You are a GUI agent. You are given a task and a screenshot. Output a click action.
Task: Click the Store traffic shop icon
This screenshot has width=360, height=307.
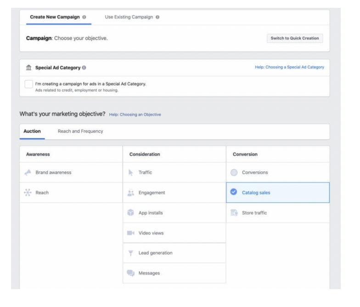point(234,213)
